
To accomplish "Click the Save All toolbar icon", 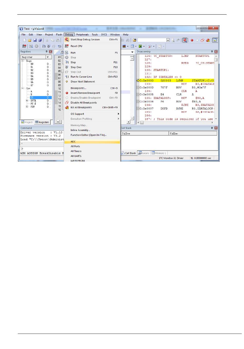I will [40, 40].
